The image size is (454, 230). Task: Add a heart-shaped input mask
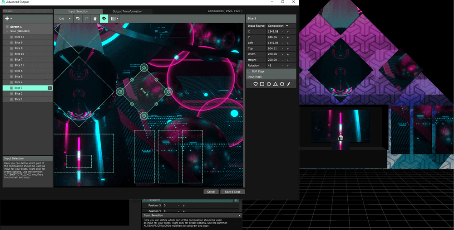pos(256,84)
